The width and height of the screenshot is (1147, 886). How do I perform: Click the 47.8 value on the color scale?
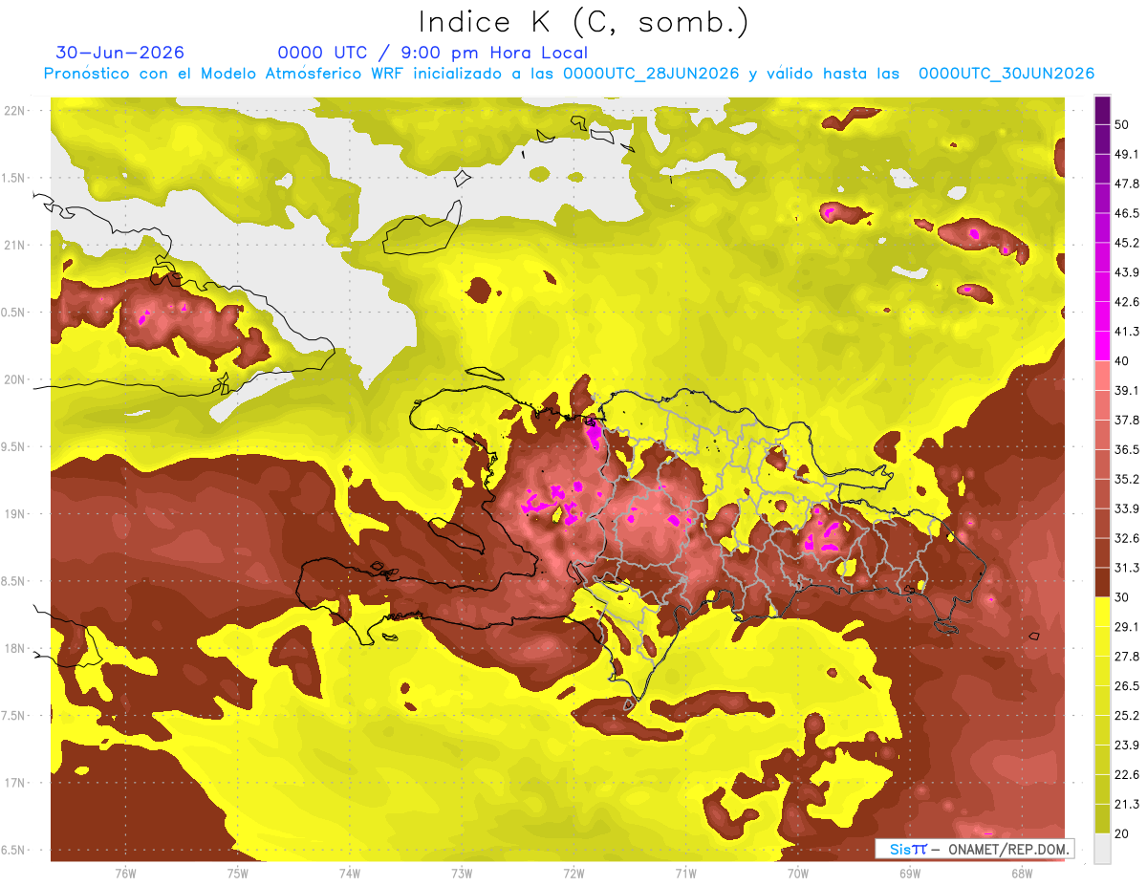1126,184
